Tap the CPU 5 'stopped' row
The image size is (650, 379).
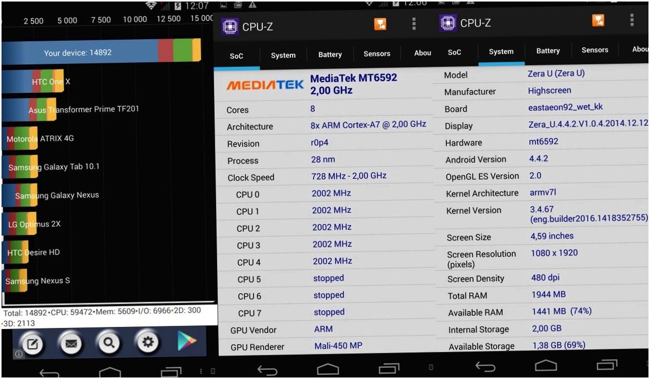pos(326,278)
